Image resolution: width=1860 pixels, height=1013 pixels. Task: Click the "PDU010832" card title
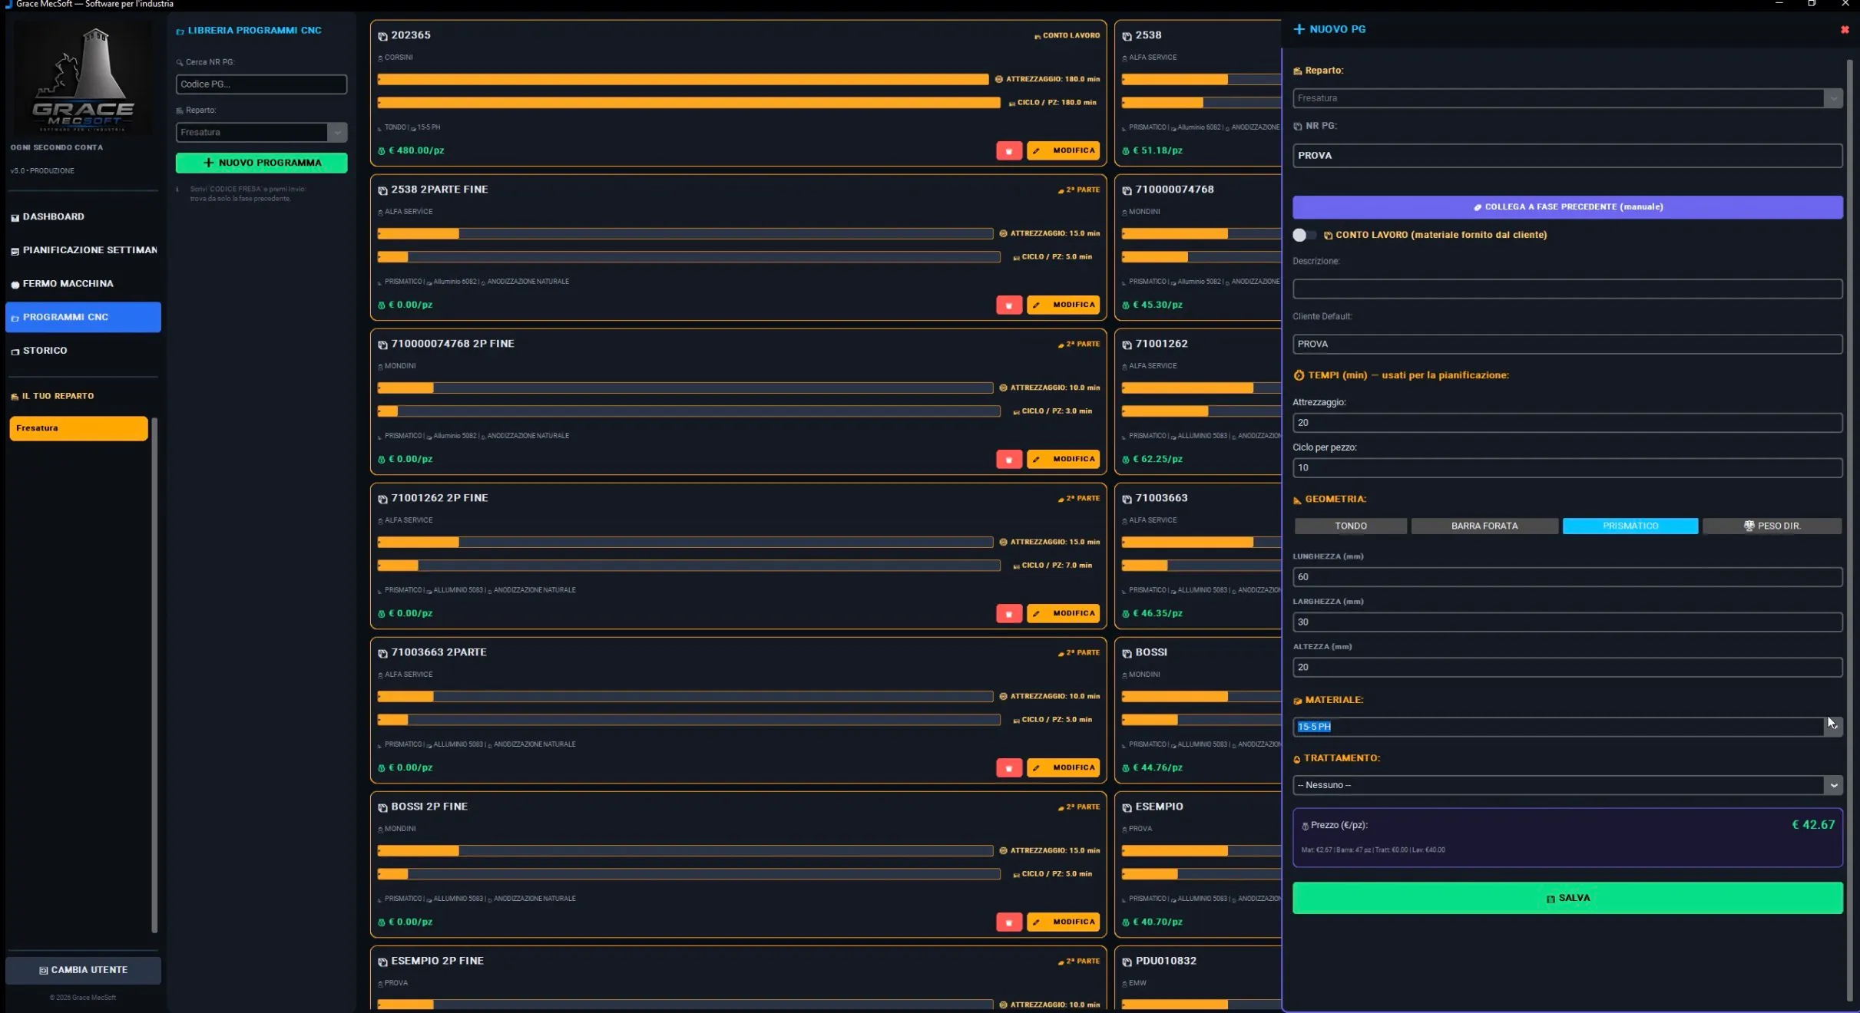(1166, 961)
